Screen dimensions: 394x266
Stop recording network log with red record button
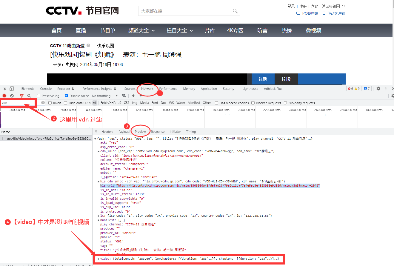[4, 96]
